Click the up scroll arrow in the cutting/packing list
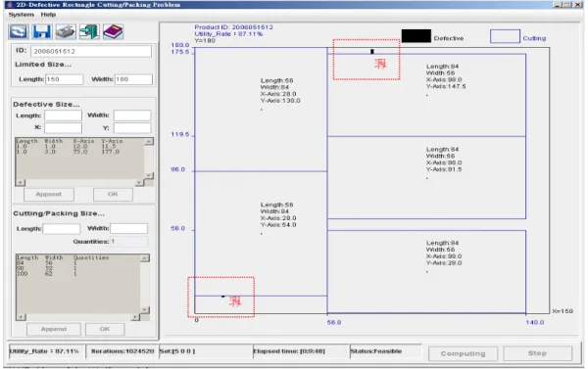Image resolution: width=588 pixels, height=369 pixels. pos(145,258)
